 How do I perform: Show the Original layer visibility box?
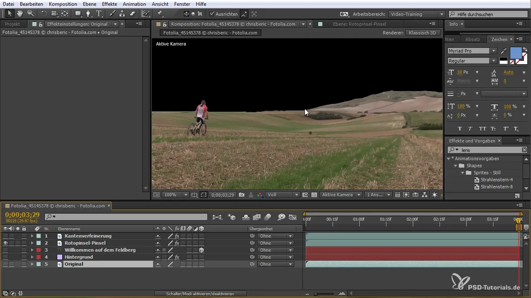click(x=5, y=264)
